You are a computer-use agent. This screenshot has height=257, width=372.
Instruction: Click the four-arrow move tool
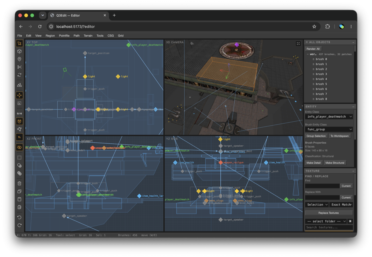point(19,95)
